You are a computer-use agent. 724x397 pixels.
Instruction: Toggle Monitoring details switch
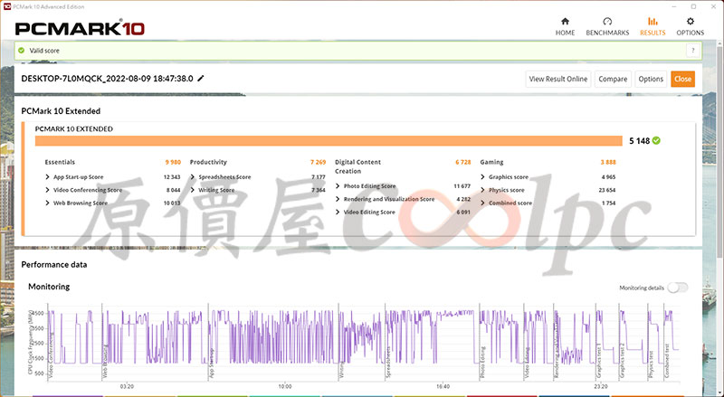(677, 288)
